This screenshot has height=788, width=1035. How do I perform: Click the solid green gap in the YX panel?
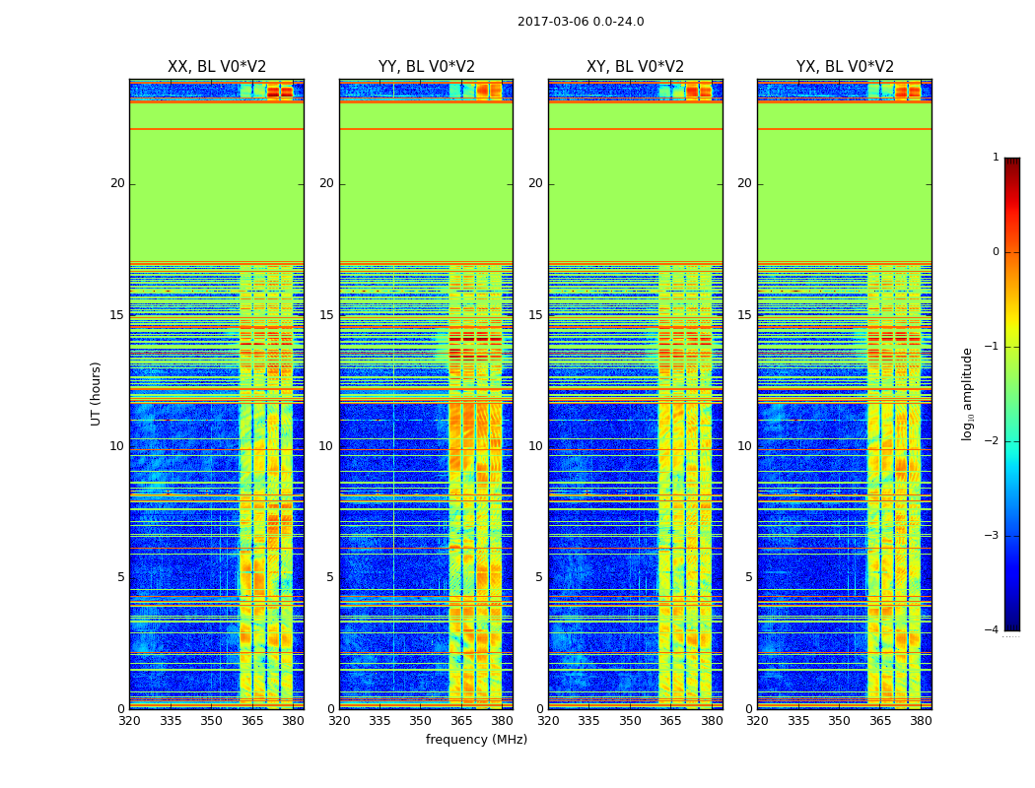845,197
